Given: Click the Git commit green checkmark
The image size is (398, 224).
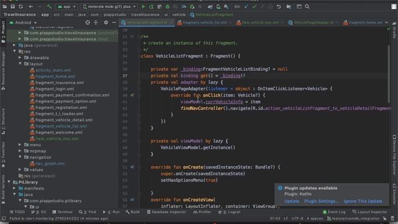Looking at the screenshot, I should coord(254,7).
